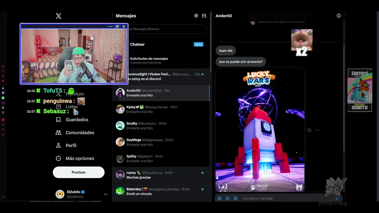
Task: Go to Comunidades
Action: pyautogui.click(x=75, y=133)
